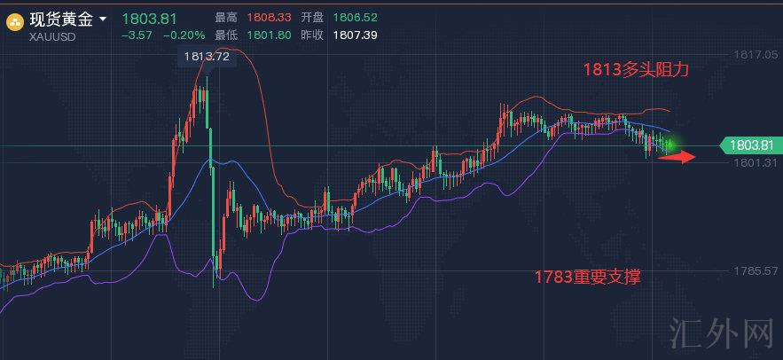Click the 1817.05 price axis label
783x360 pixels.
pos(756,55)
